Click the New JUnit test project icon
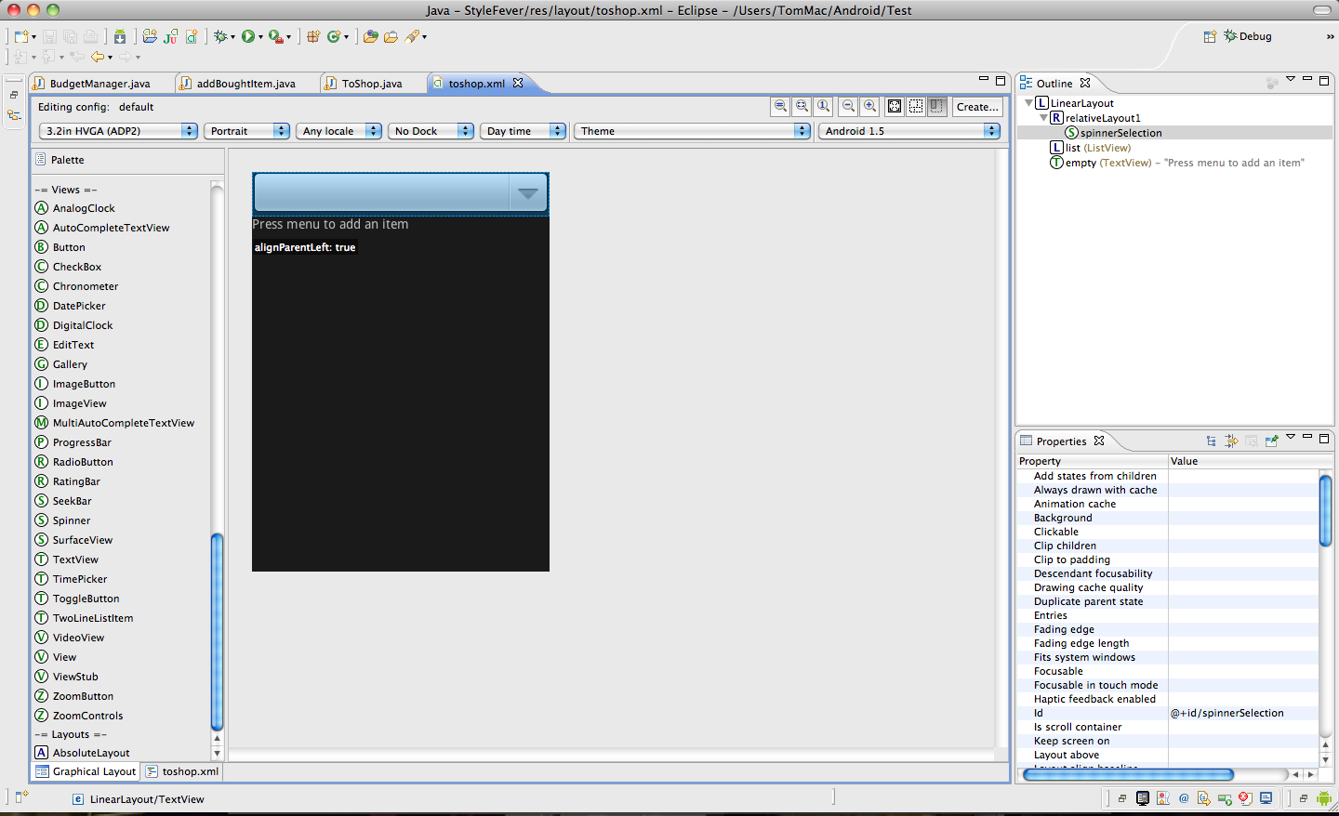The image size is (1339, 816). 171,36
